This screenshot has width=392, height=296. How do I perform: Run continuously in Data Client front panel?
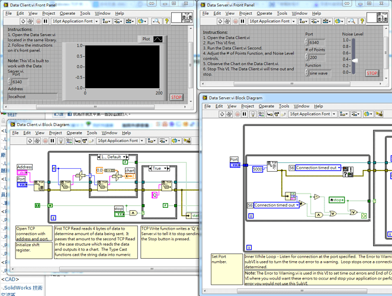point(30,21)
